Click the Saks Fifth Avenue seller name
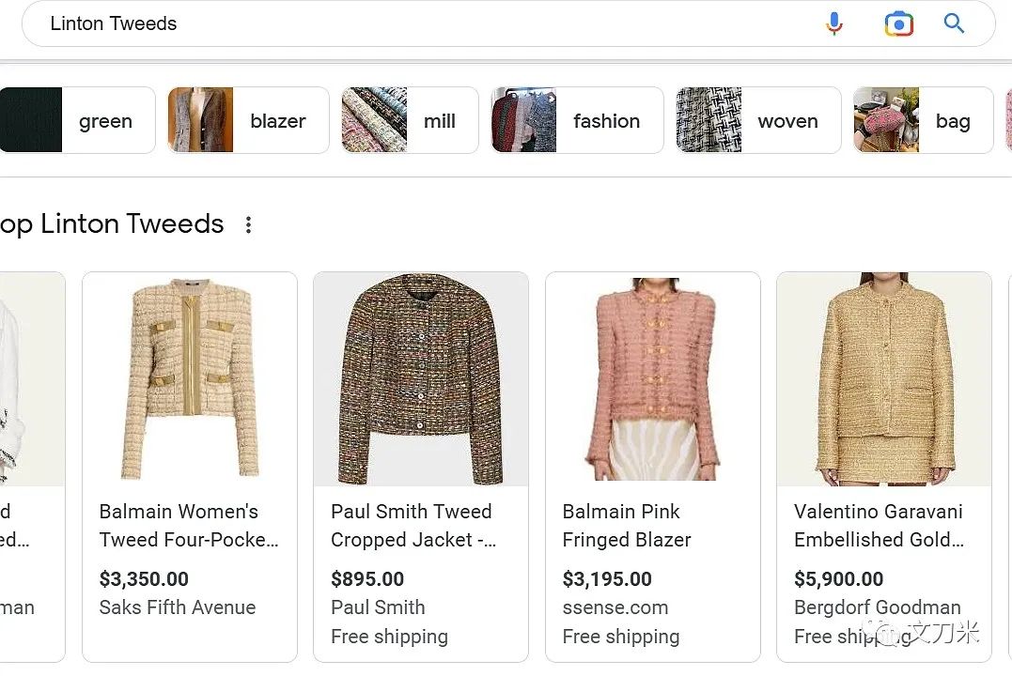The width and height of the screenshot is (1012, 676). [x=178, y=607]
